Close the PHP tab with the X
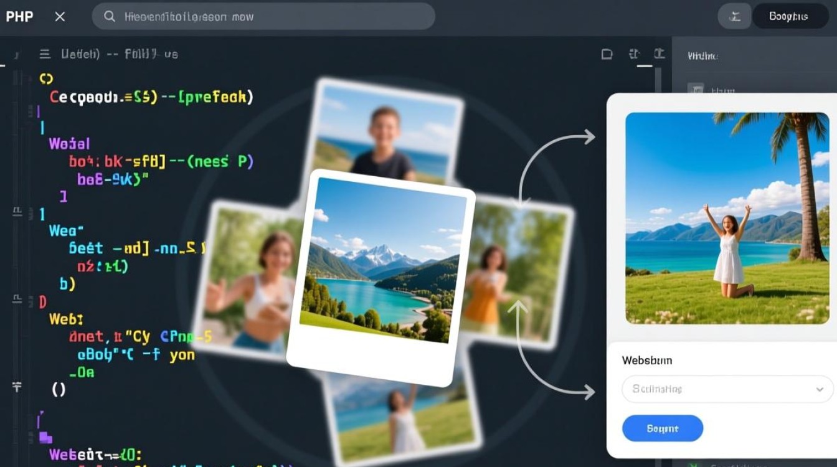 coord(60,17)
